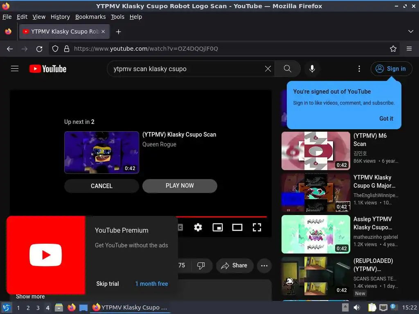Focus Firefox window task in taskbar

130,307
